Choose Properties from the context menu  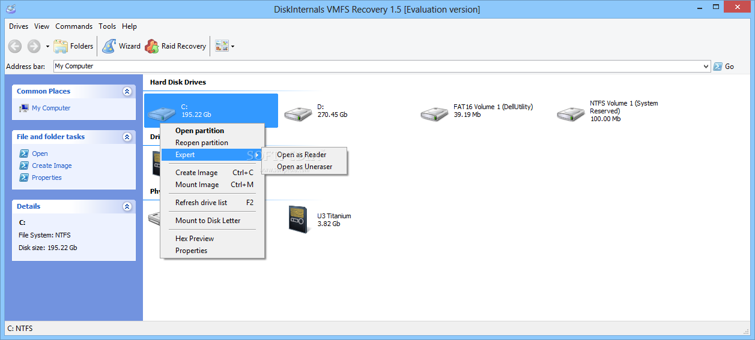pyautogui.click(x=213, y=251)
